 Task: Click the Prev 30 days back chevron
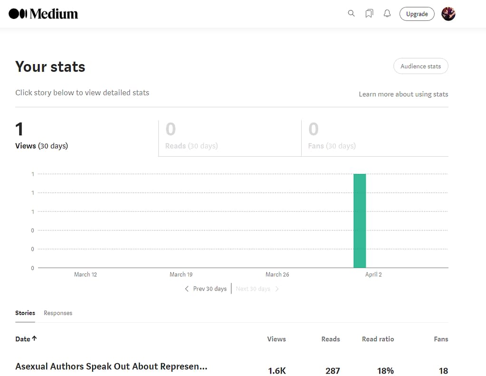186,289
